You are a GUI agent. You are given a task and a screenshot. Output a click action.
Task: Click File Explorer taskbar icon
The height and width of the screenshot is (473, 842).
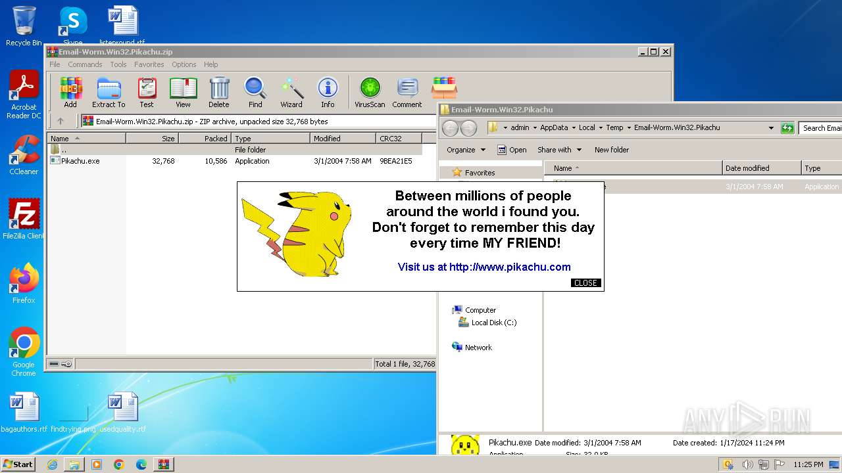[74, 464]
